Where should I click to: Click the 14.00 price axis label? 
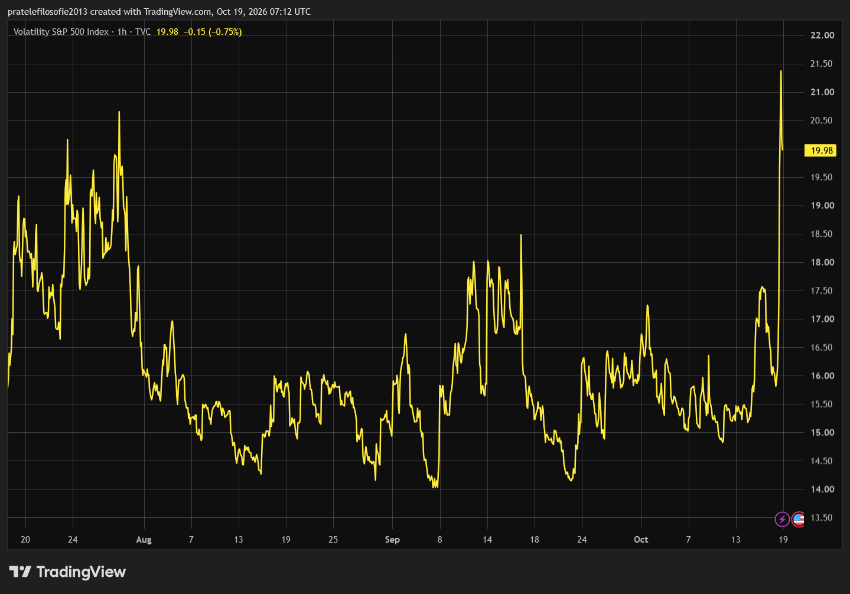point(822,489)
